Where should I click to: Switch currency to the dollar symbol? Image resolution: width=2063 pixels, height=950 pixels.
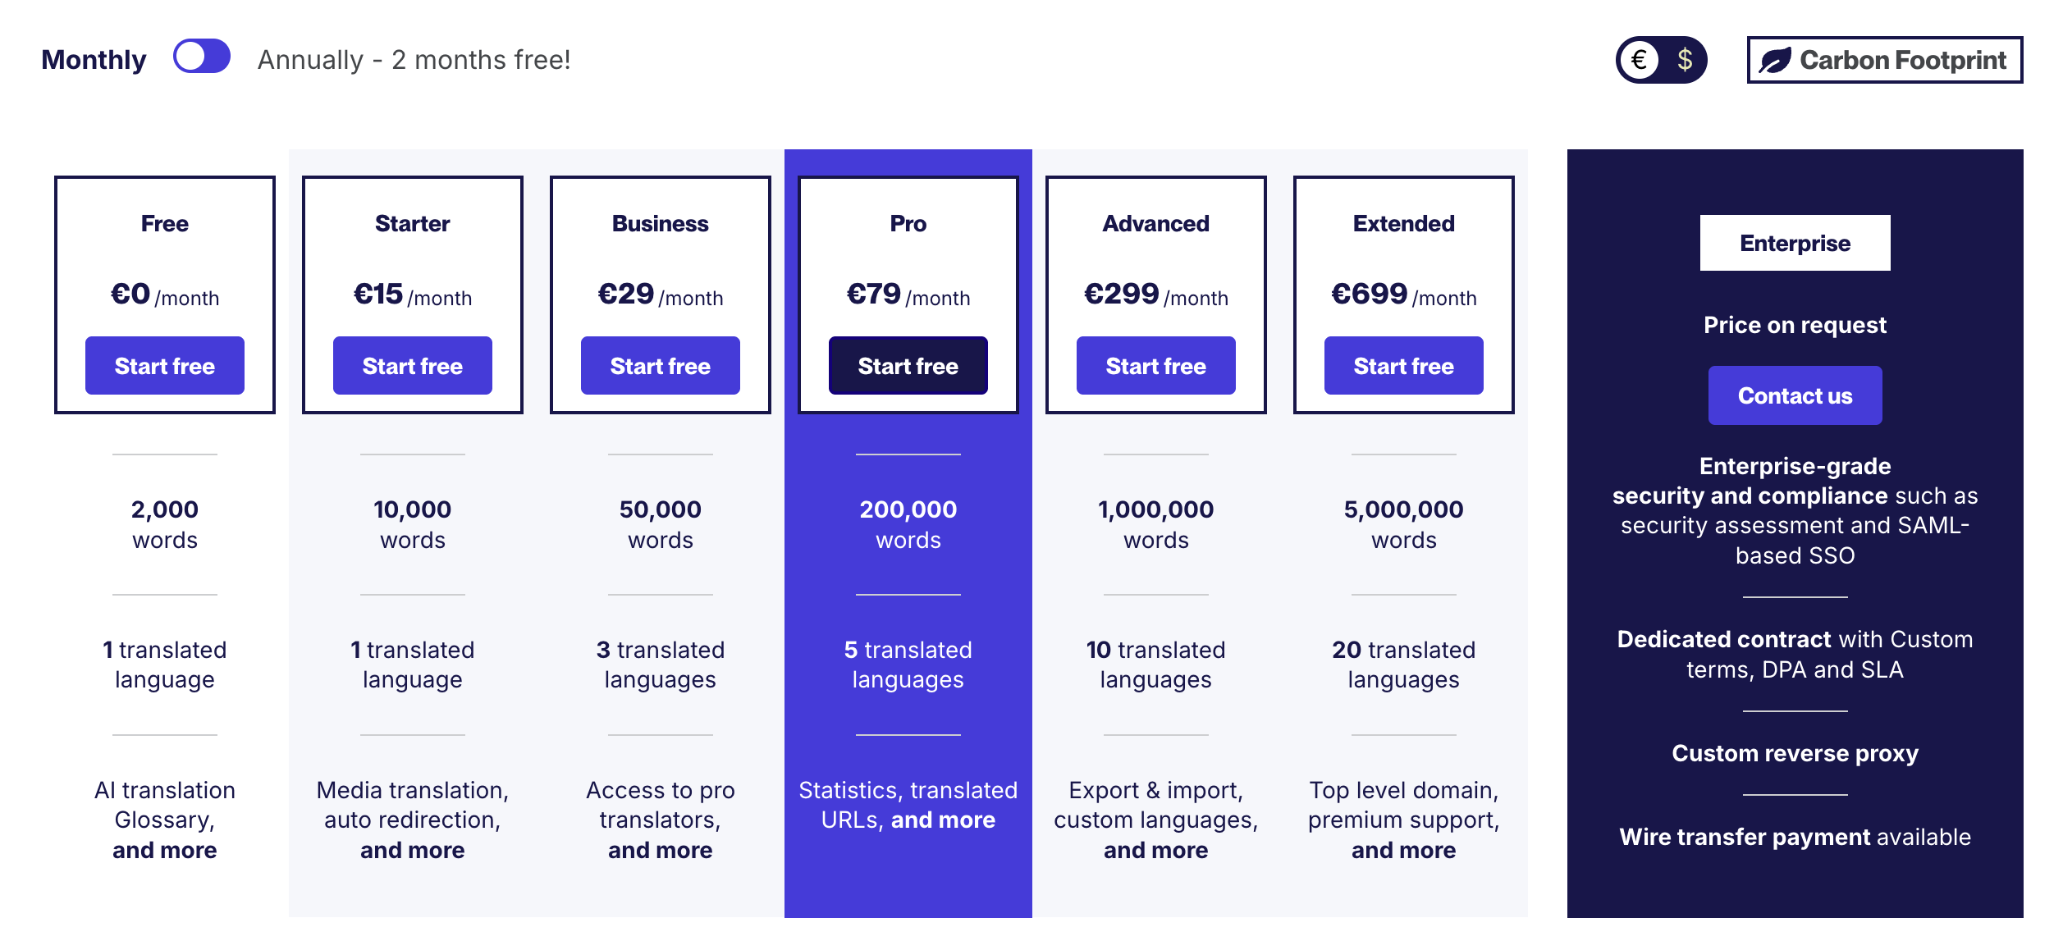pos(1685,60)
